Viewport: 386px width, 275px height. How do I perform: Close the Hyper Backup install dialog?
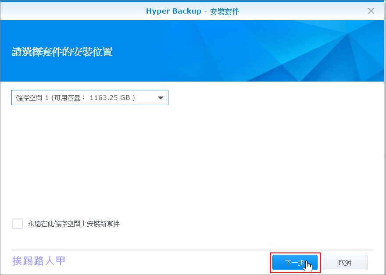(371, 11)
